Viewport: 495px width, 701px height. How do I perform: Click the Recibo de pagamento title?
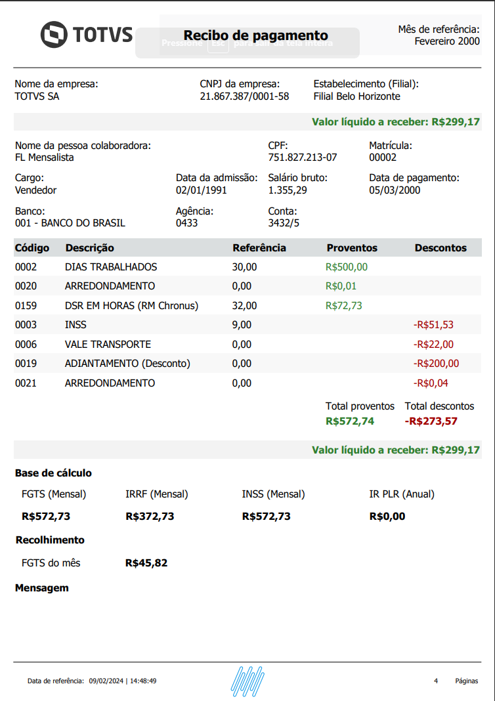click(255, 35)
